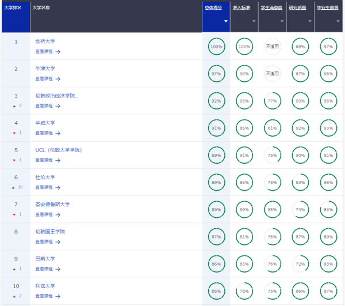
Task: Click 查看课程 arrow for 伦敦国王学院
Action: pos(58,242)
